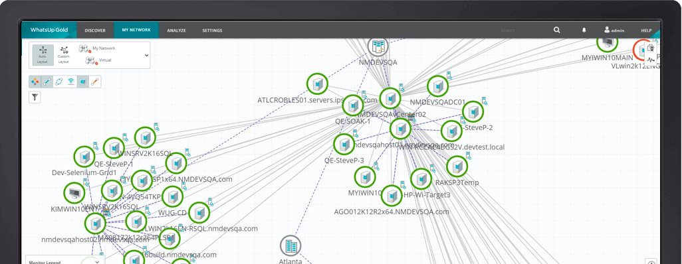
Task: Open the map filter funnel
Action: (35, 98)
